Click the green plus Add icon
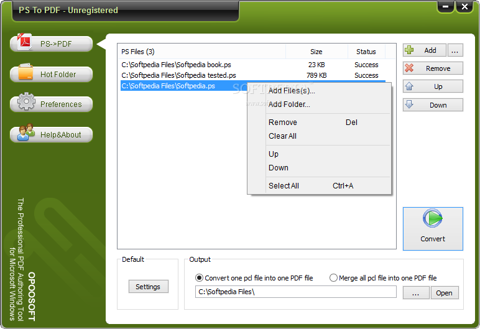Viewport: 480px width, 329px height. point(409,50)
